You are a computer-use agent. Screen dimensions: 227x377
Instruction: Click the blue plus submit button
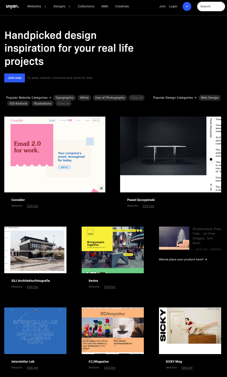click(187, 7)
